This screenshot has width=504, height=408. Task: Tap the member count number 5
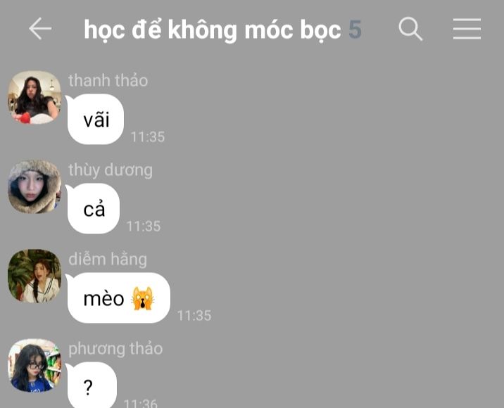pos(355,30)
